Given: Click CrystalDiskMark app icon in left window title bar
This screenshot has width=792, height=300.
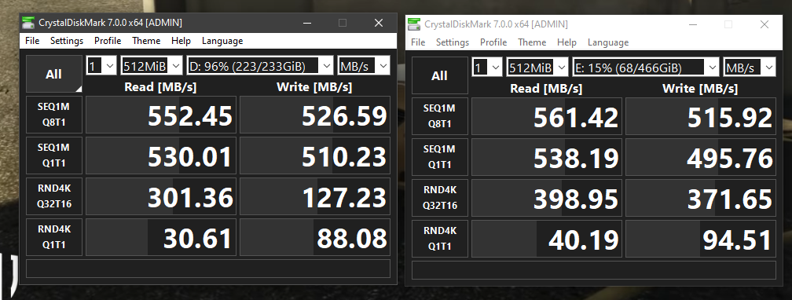Looking at the screenshot, I should click(29, 23).
